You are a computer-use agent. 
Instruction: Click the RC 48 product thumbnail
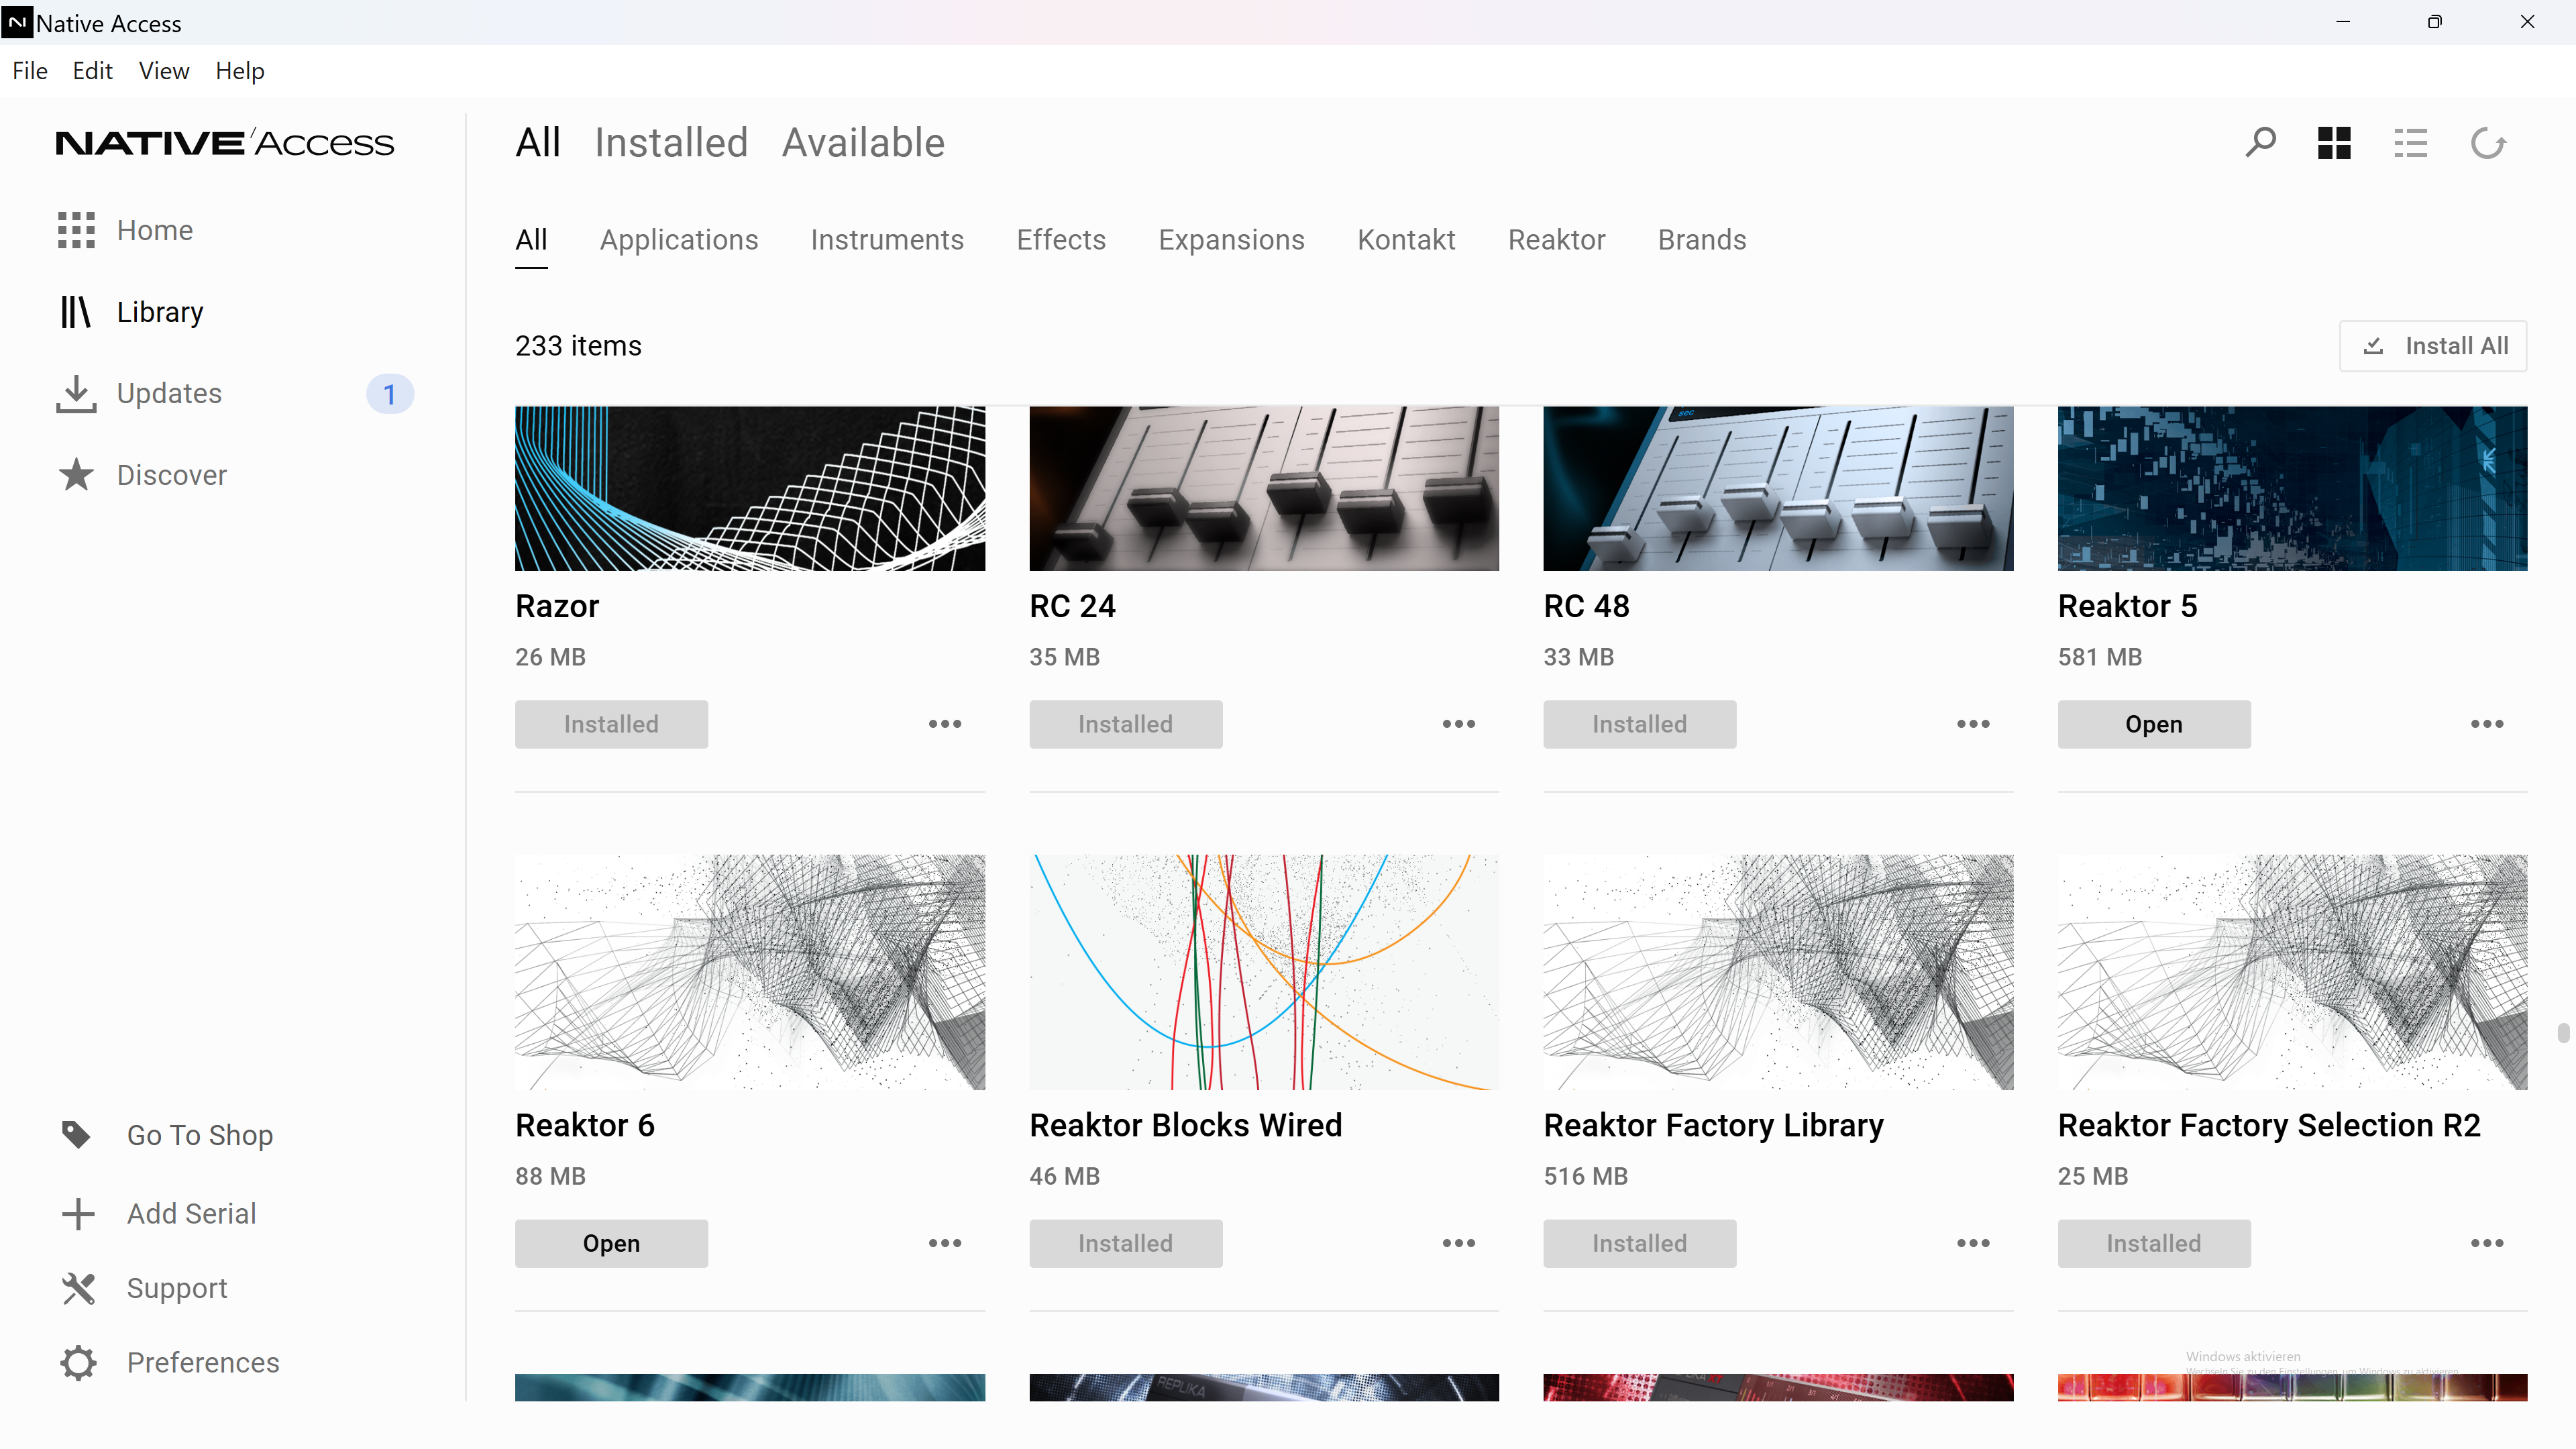pyautogui.click(x=1778, y=488)
